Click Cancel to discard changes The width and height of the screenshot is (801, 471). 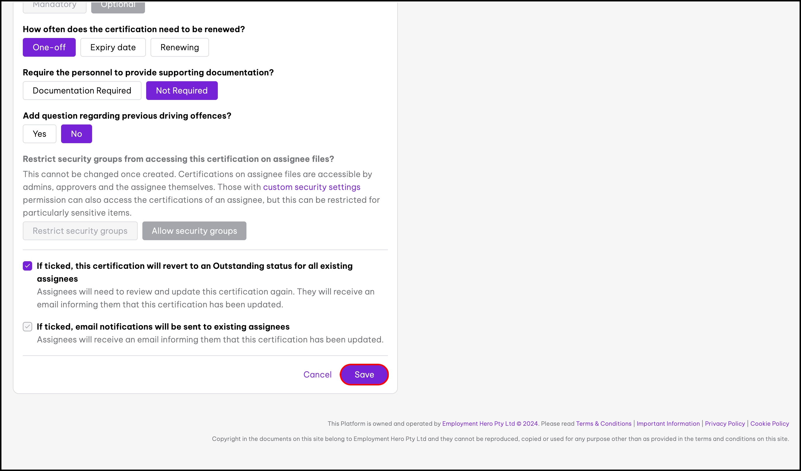(317, 375)
